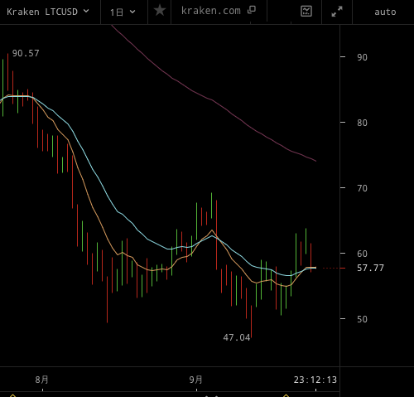Favorite this market with the star icon

[160, 11]
